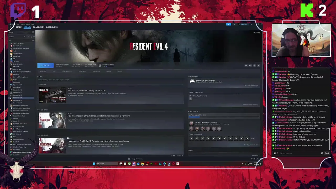This screenshot has width=336, height=189.
Task: Click the blue Install button
Action: (x=45, y=65)
